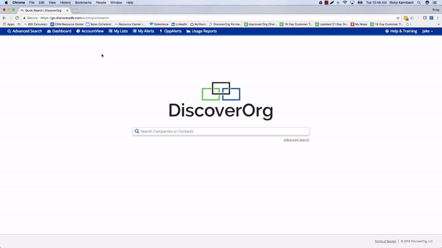Click the DiscoverOrg logo

pos(221,100)
